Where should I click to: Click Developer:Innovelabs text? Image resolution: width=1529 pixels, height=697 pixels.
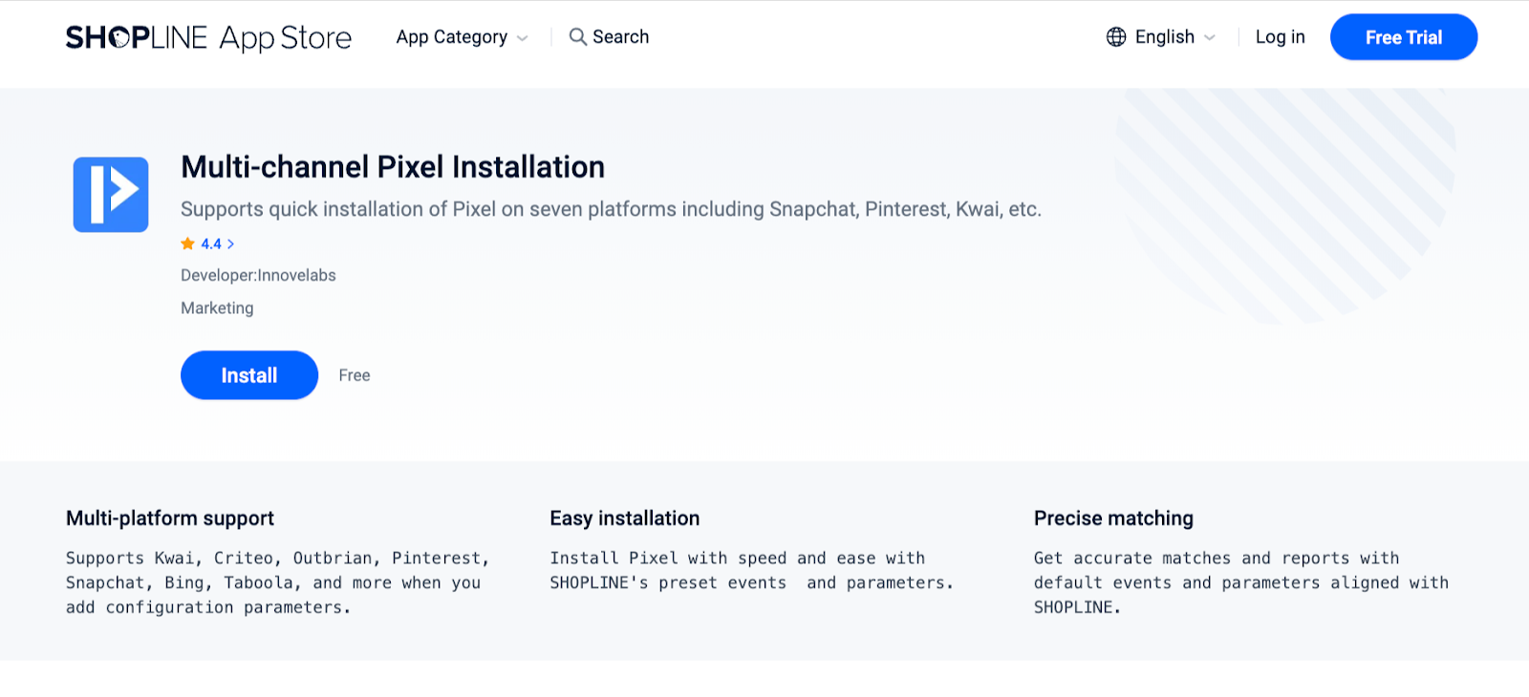click(258, 275)
